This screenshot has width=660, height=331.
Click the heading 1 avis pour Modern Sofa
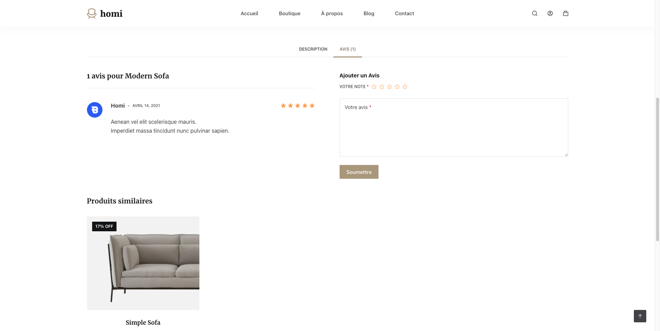coord(128,76)
